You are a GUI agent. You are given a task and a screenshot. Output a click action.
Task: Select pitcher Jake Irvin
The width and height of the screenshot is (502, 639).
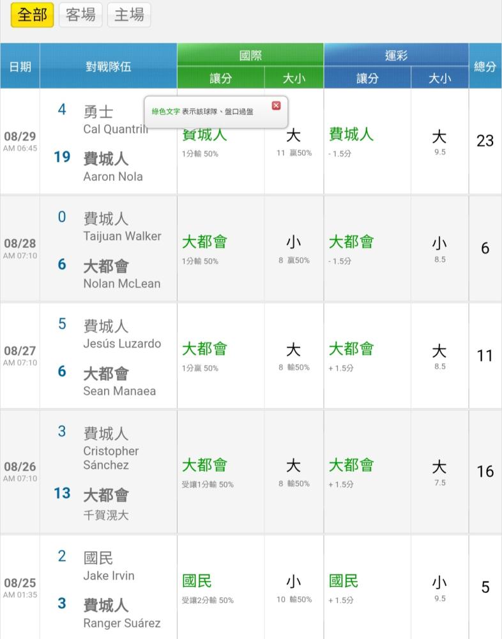pos(109,576)
